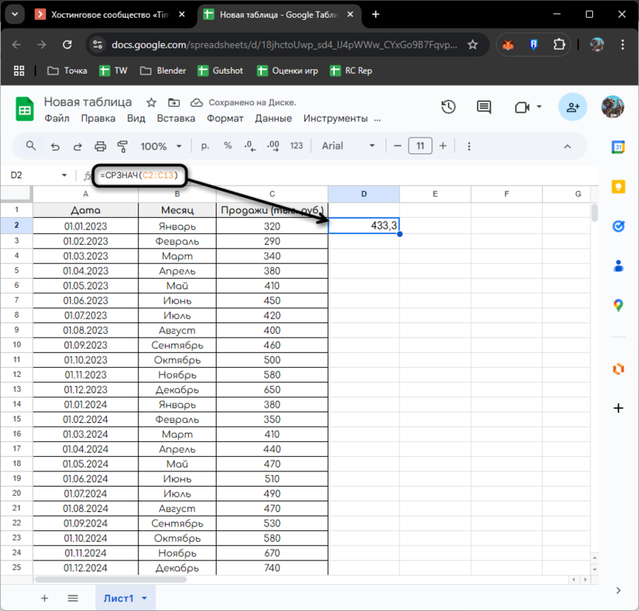Star the document Новая таблица
This screenshot has height=611, width=639.
(151, 102)
